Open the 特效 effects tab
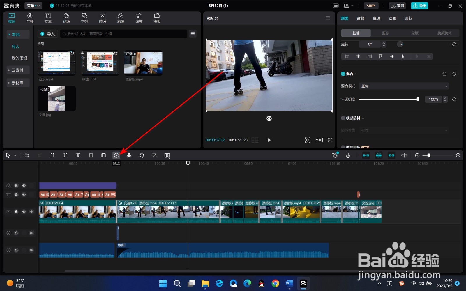The width and height of the screenshot is (466, 291). tap(84, 18)
